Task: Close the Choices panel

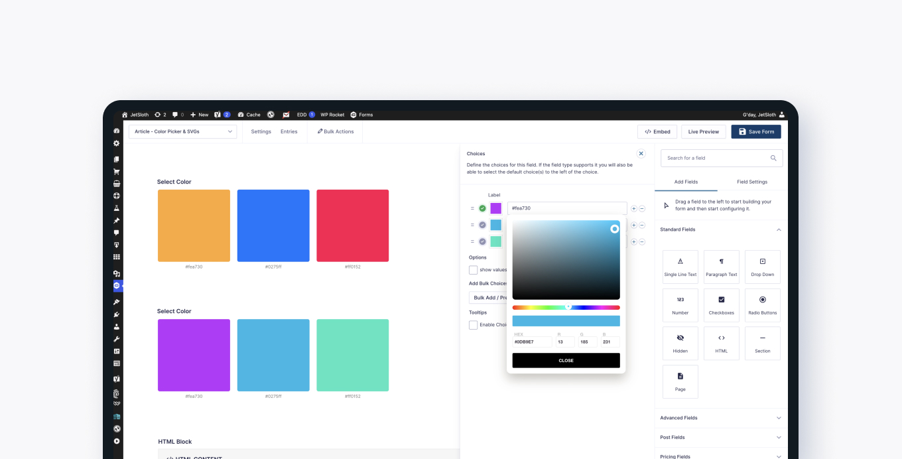Action: tap(641, 153)
